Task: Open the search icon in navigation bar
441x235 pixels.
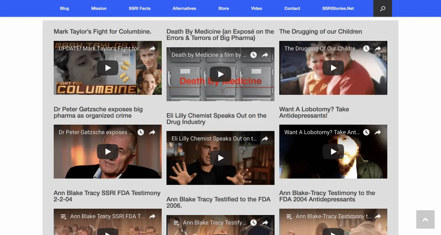Action: point(383,8)
